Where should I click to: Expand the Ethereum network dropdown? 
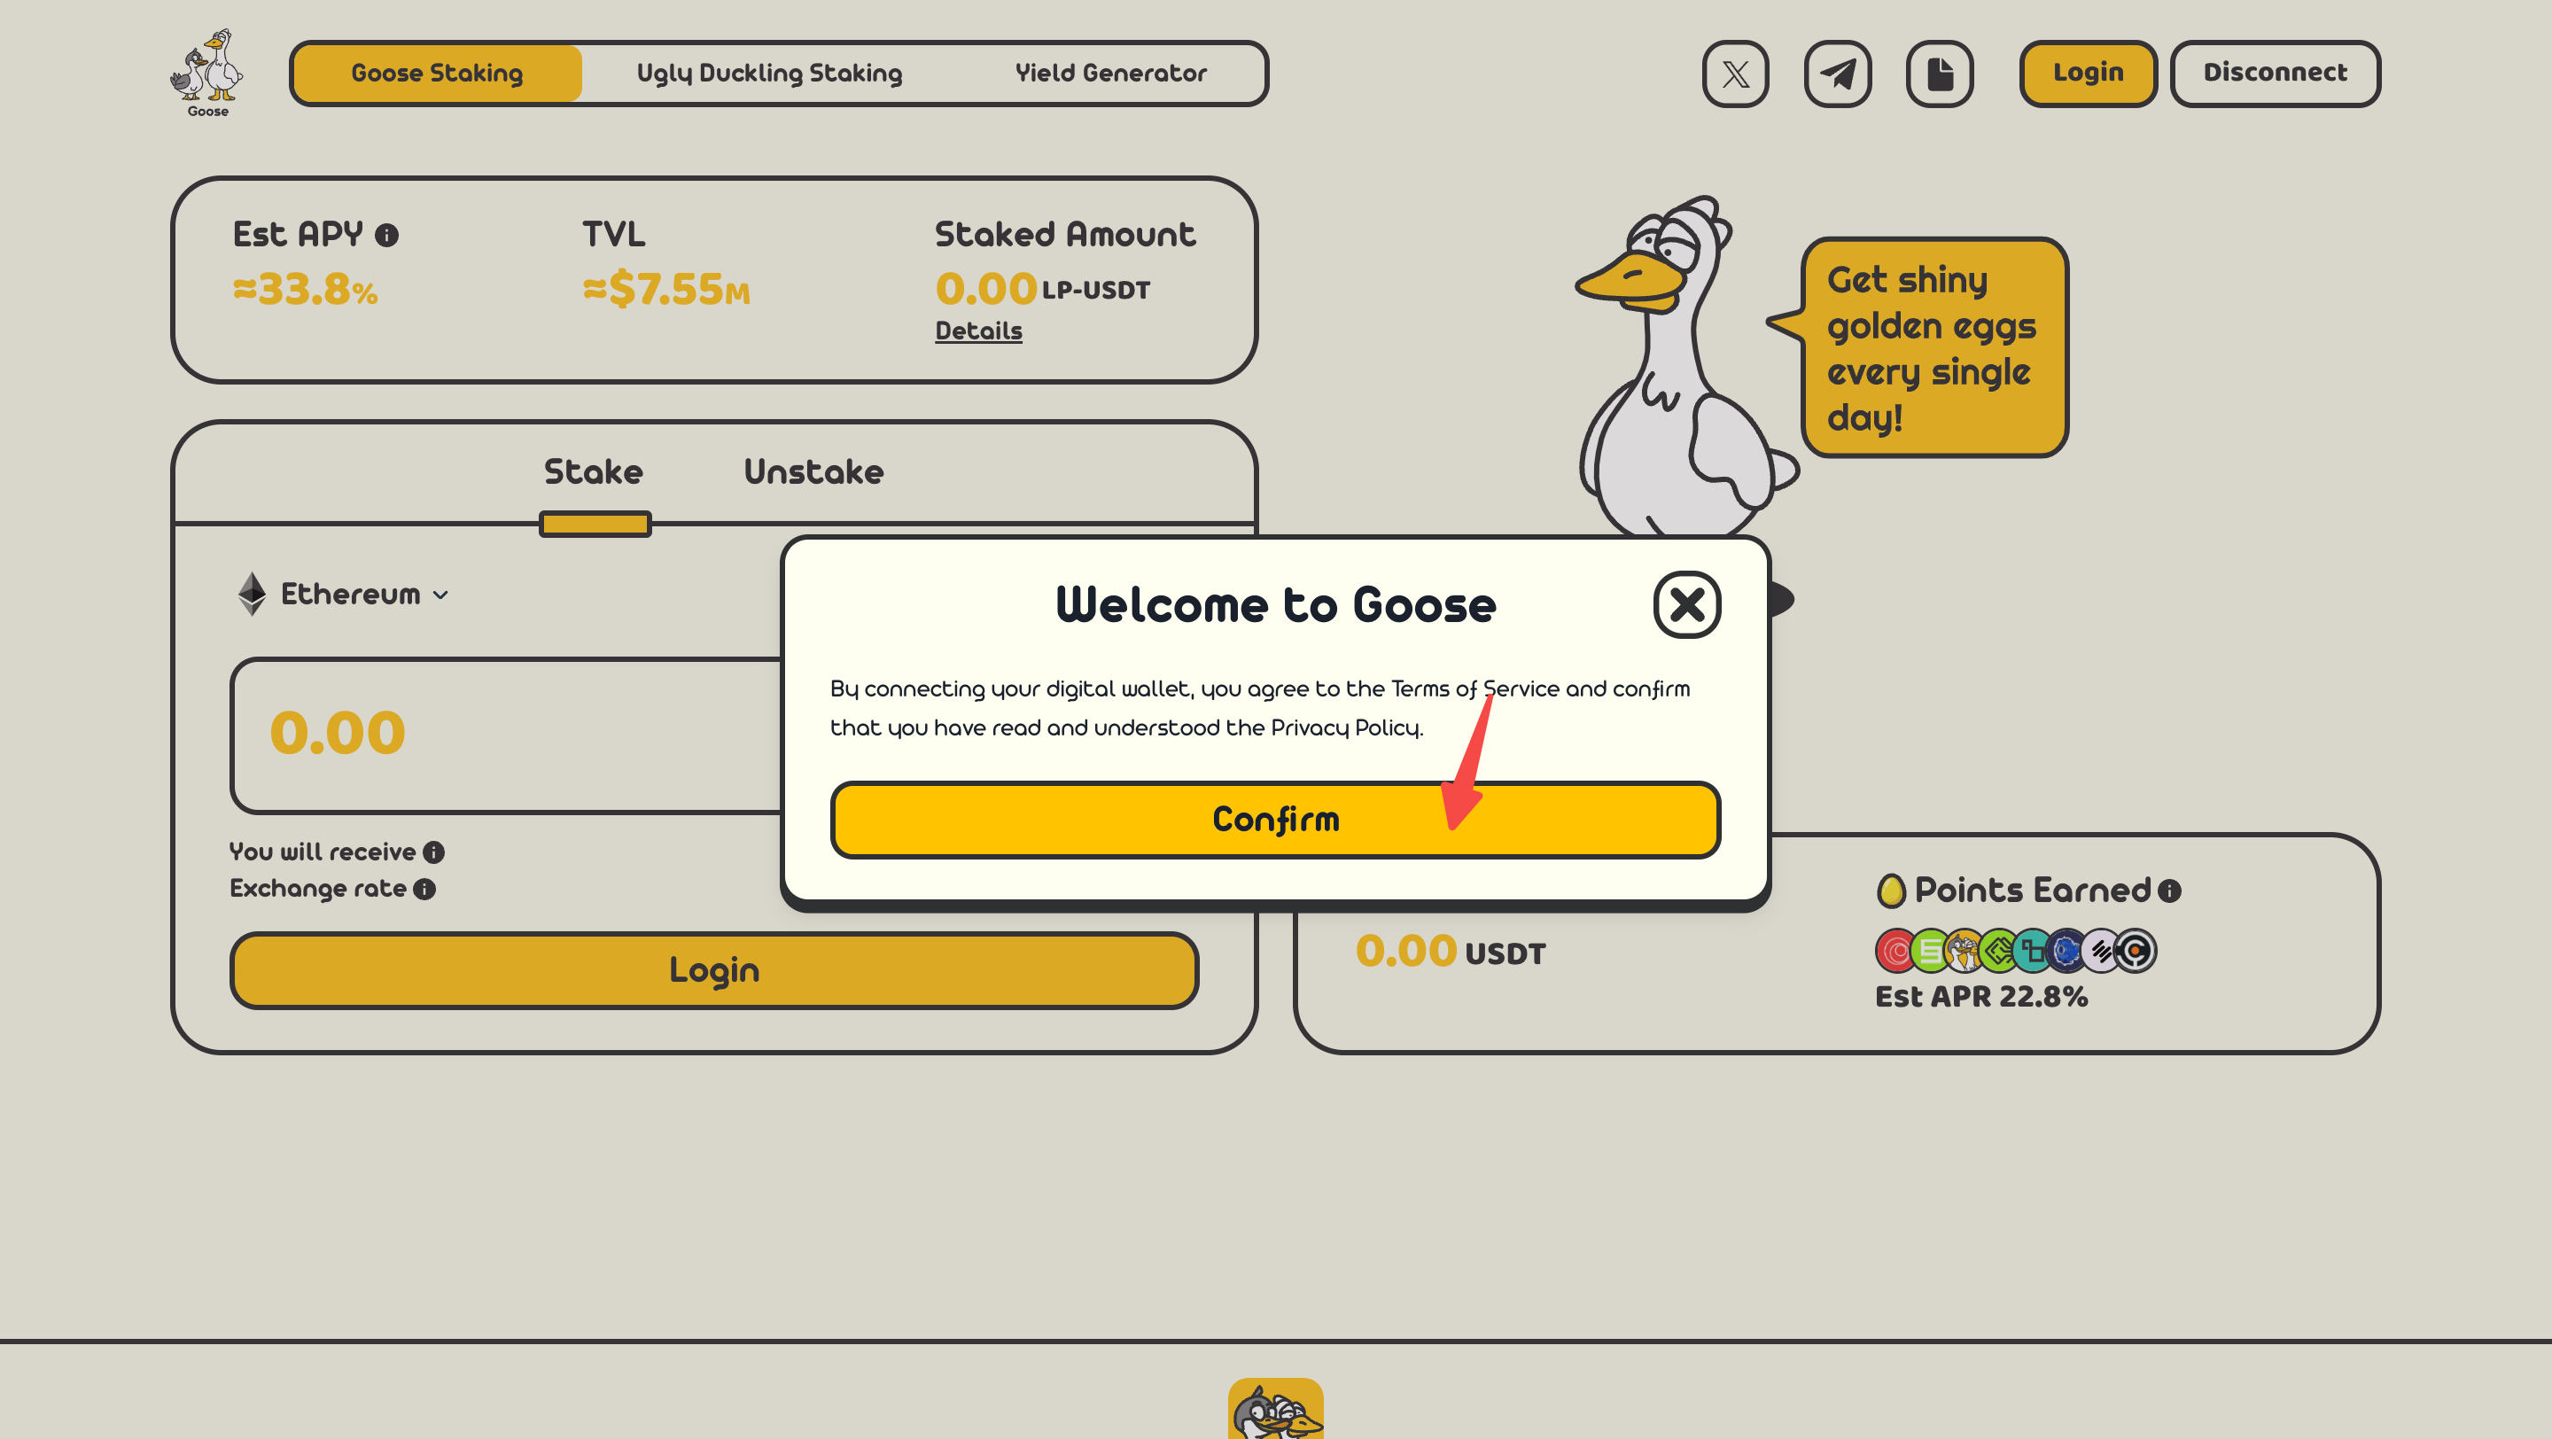[344, 595]
